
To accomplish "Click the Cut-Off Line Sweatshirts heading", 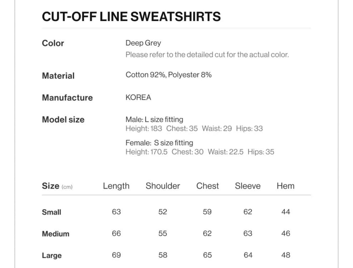I will coord(131,17).
